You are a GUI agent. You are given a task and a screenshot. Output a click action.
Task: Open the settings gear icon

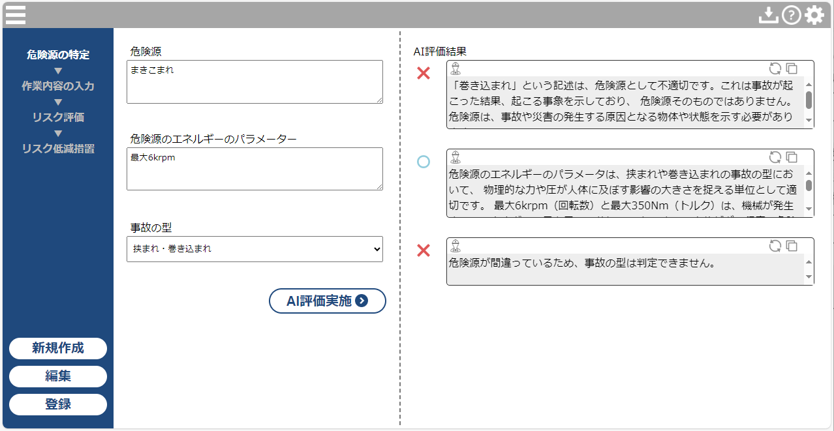coord(813,14)
